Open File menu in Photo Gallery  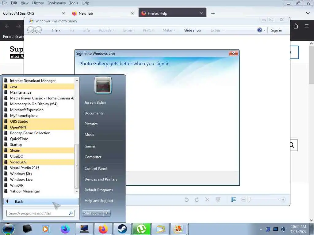56,30
